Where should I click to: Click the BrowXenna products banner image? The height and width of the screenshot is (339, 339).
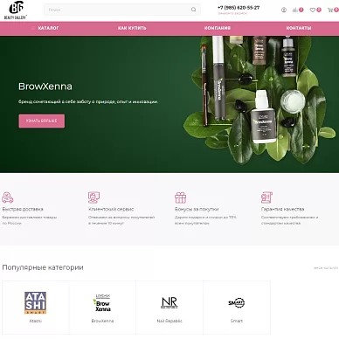click(259, 100)
